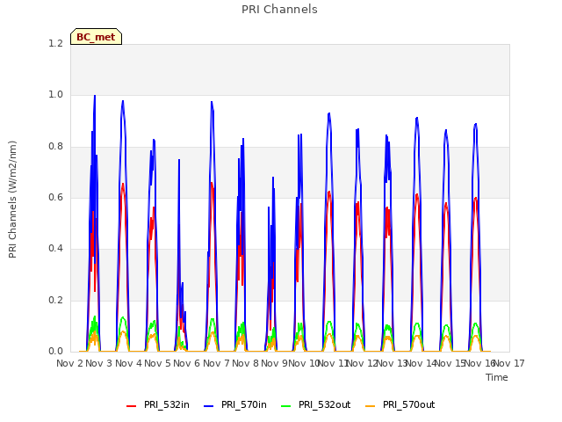Image resolution: width=562 pixels, height=422 pixels.
Task: Click the BC_met label tag
Action: pyautogui.click(x=96, y=37)
